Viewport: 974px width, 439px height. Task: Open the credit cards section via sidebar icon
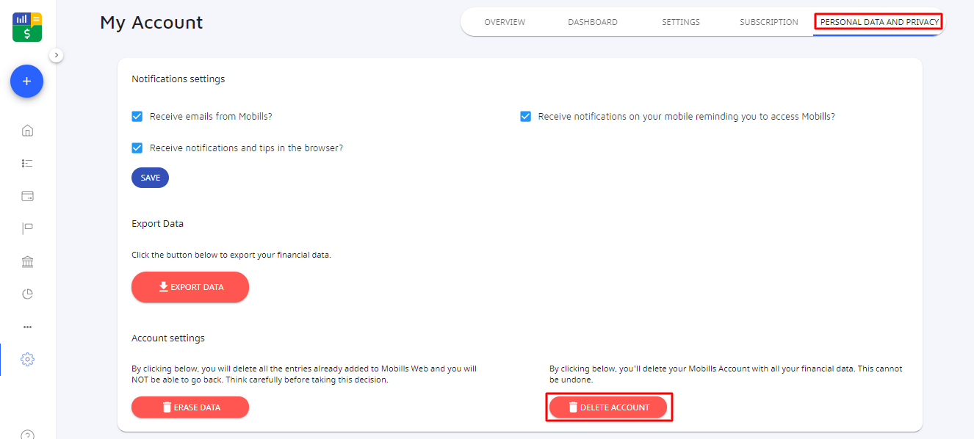point(27,195)
